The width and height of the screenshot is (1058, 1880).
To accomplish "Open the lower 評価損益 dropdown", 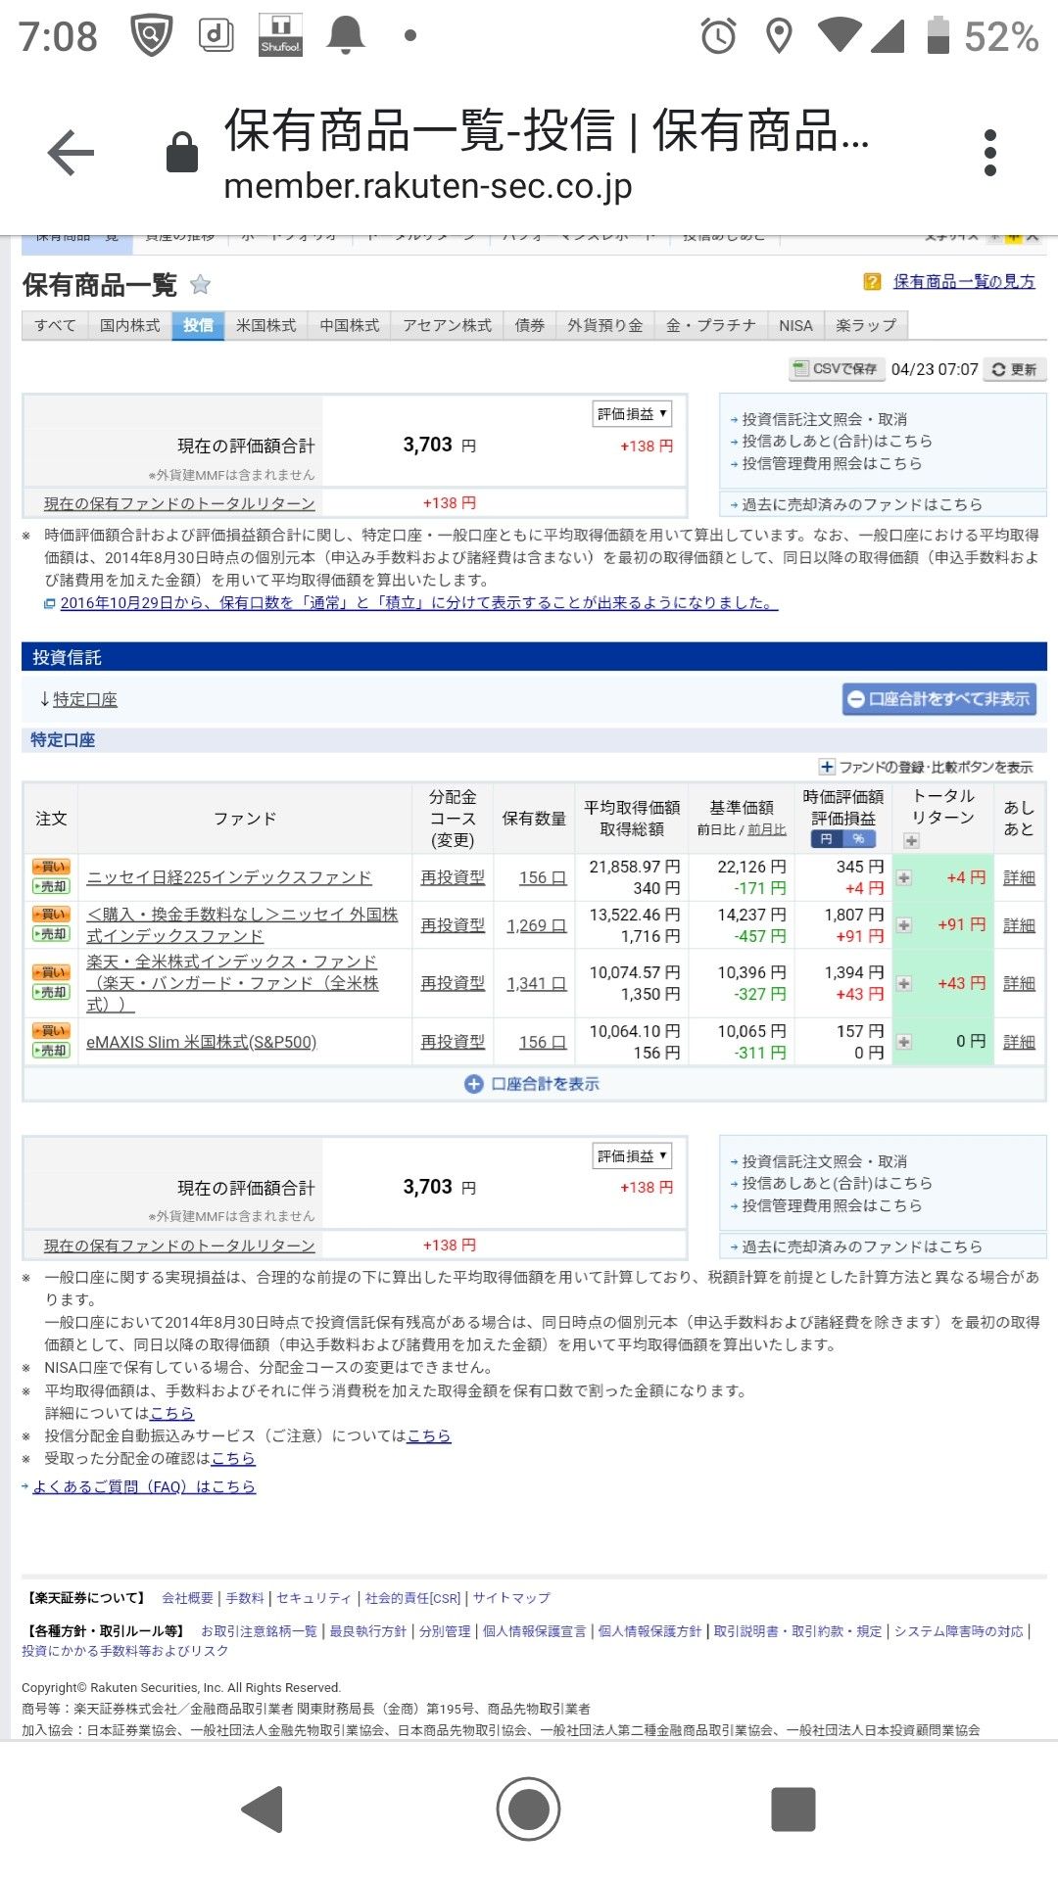I will point(632,1156).
